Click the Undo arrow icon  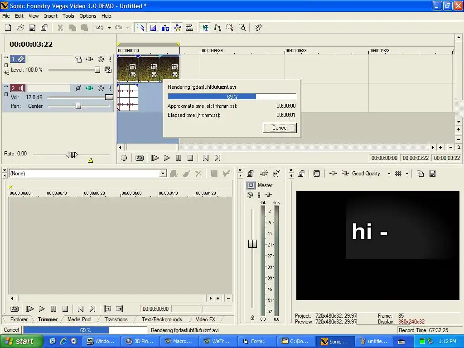[100, 28]
